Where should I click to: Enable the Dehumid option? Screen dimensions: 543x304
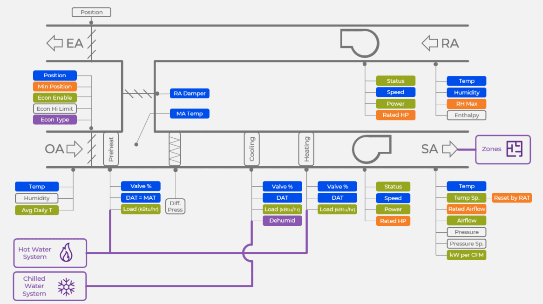(282, 220)
